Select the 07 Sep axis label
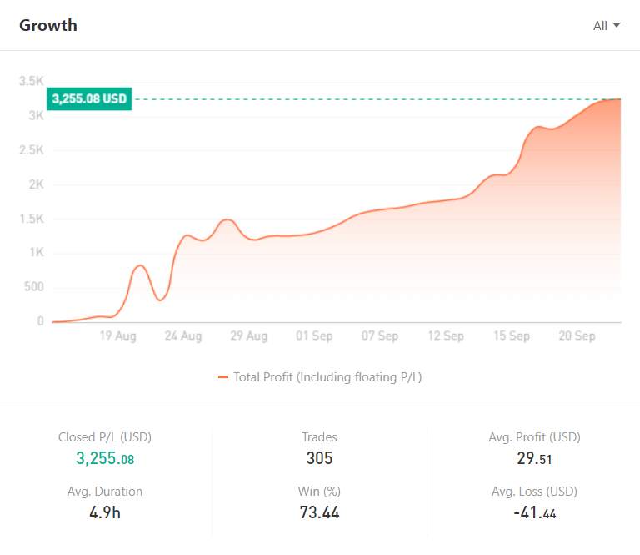640x555 pixels. click(x=380, y=336)
